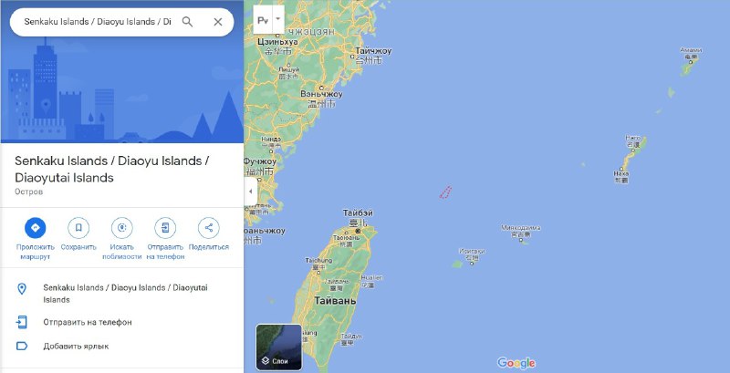
Task: Clear the search with the X icon
Action: [217, 22]
